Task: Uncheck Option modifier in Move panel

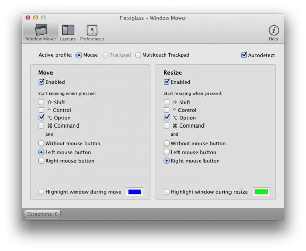Action: [41, 118]
